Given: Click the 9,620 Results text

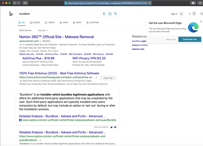Looking at the screenshot, I should point(26,31).
